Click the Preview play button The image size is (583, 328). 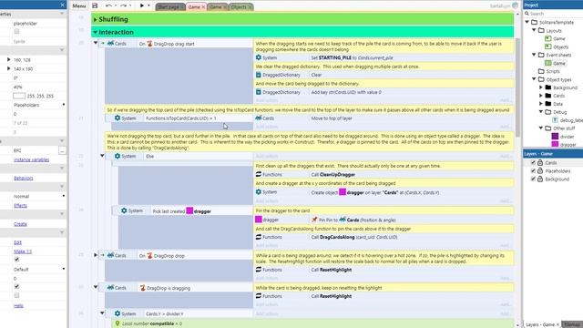(x=142, y=5)
